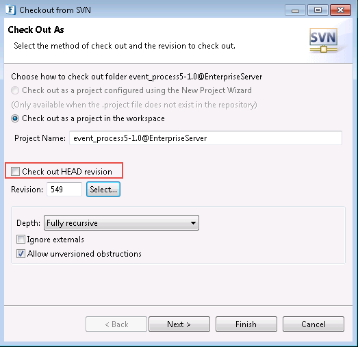
Task: Click the < Back button
Action: tap(116, 324)
